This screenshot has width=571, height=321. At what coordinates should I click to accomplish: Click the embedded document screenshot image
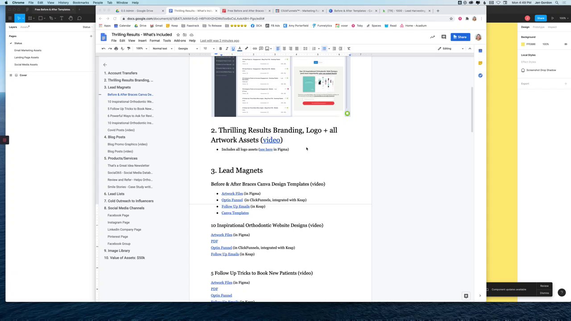[x=280, y=86]
